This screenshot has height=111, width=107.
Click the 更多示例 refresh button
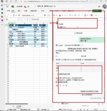click(x=78, y=33)
